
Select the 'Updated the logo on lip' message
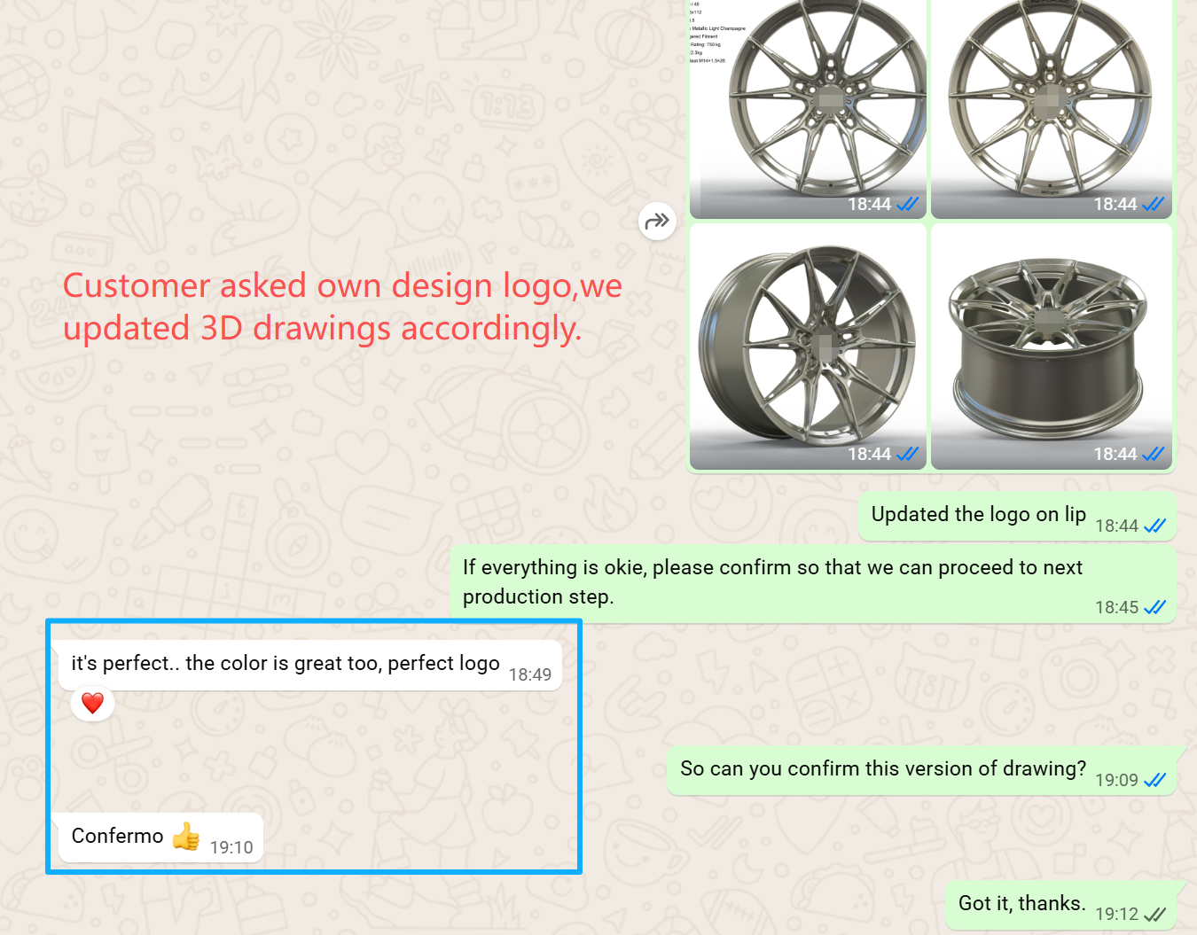(1016, 516)
